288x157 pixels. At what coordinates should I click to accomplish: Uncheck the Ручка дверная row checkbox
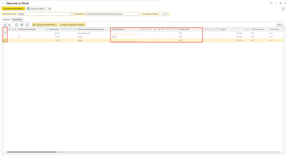[x=5, y=33]
